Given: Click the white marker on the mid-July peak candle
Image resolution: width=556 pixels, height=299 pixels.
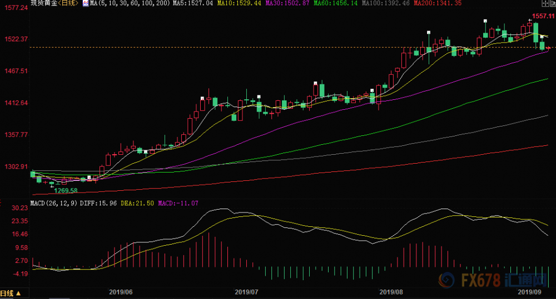Looking at the screenshot, I should tap(315, 83).
